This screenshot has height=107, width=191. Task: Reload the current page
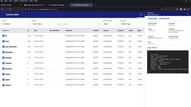click(x=10, y=9)
